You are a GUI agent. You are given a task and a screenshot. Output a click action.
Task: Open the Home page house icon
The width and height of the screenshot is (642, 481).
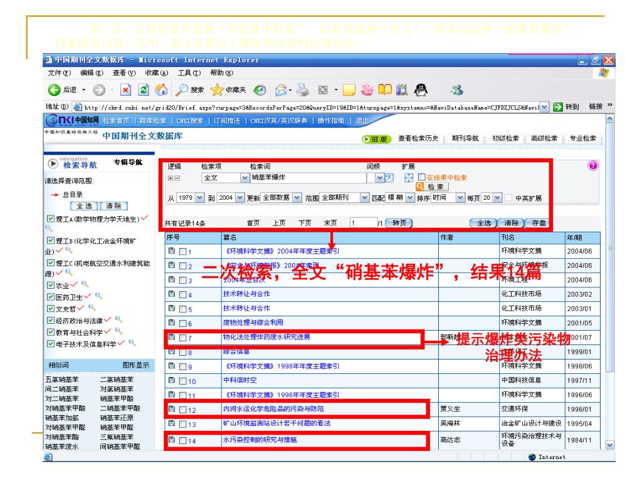(x=161, y=90)
